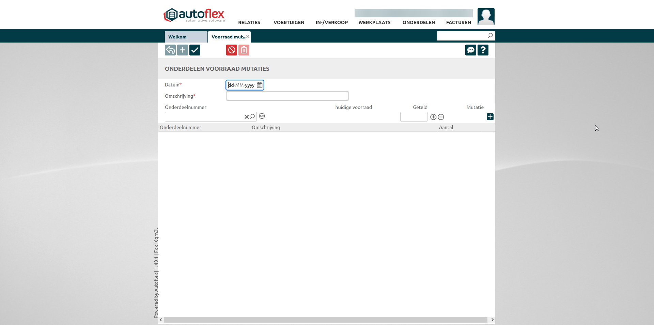Open the WERKPLAATS menu

click(374, 22)
